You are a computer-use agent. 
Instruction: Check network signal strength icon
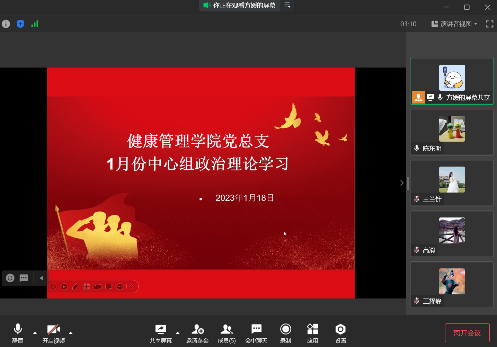tap(35, 24)
